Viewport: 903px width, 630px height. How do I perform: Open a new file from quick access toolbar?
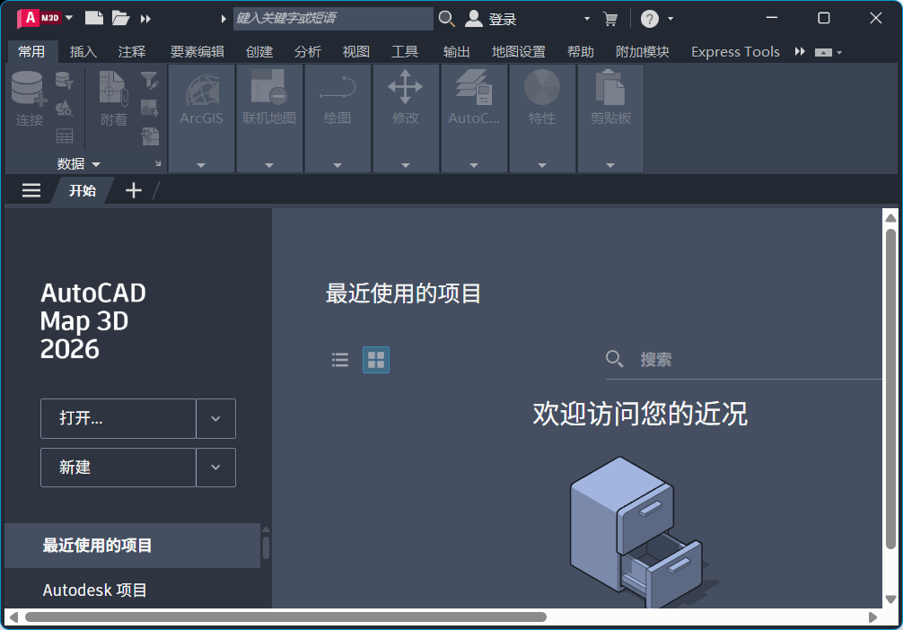[x=93, y=17]
